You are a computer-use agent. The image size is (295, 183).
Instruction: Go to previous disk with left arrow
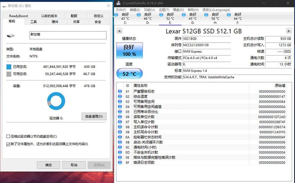[x=119, y=31]
